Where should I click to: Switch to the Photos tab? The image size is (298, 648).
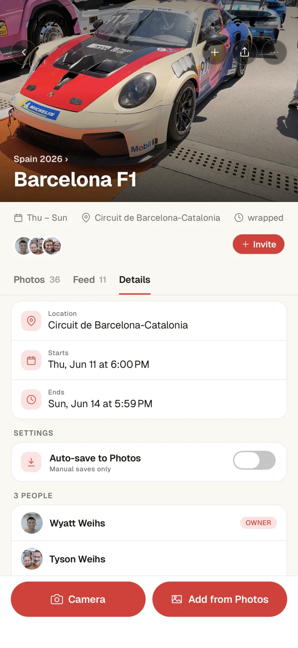click(37, 279)
